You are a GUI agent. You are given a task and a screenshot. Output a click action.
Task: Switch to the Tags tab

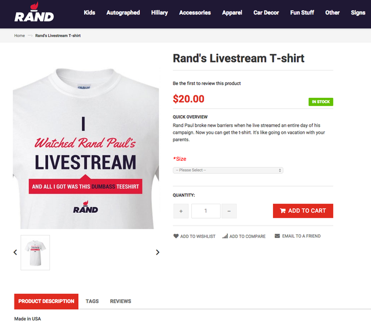point(92,301)
